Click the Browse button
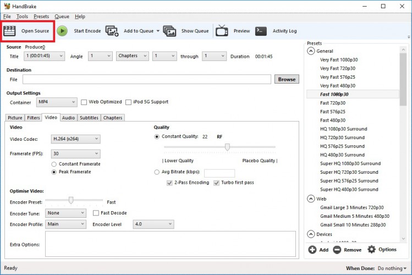 [x=287, y=79]
